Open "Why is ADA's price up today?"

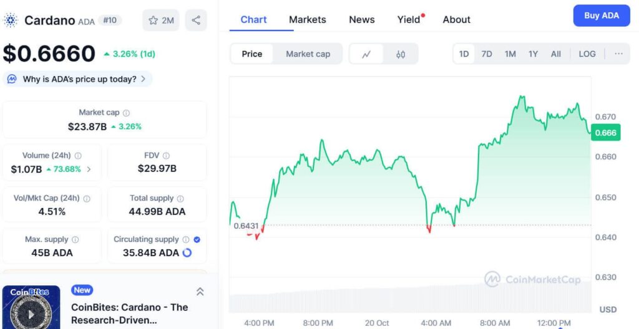pyautogui.click(x=79, y=79)
